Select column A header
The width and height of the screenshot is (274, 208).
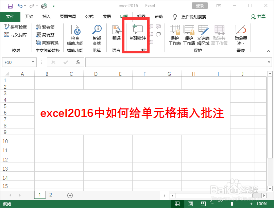22,74
